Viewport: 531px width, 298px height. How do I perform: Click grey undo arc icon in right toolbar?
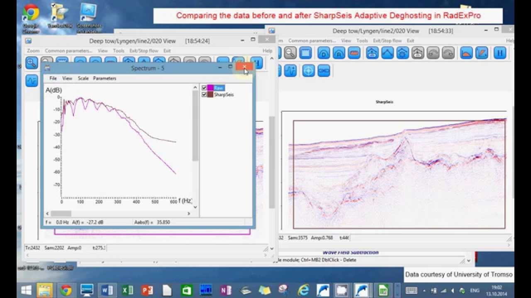coord(433,53)
